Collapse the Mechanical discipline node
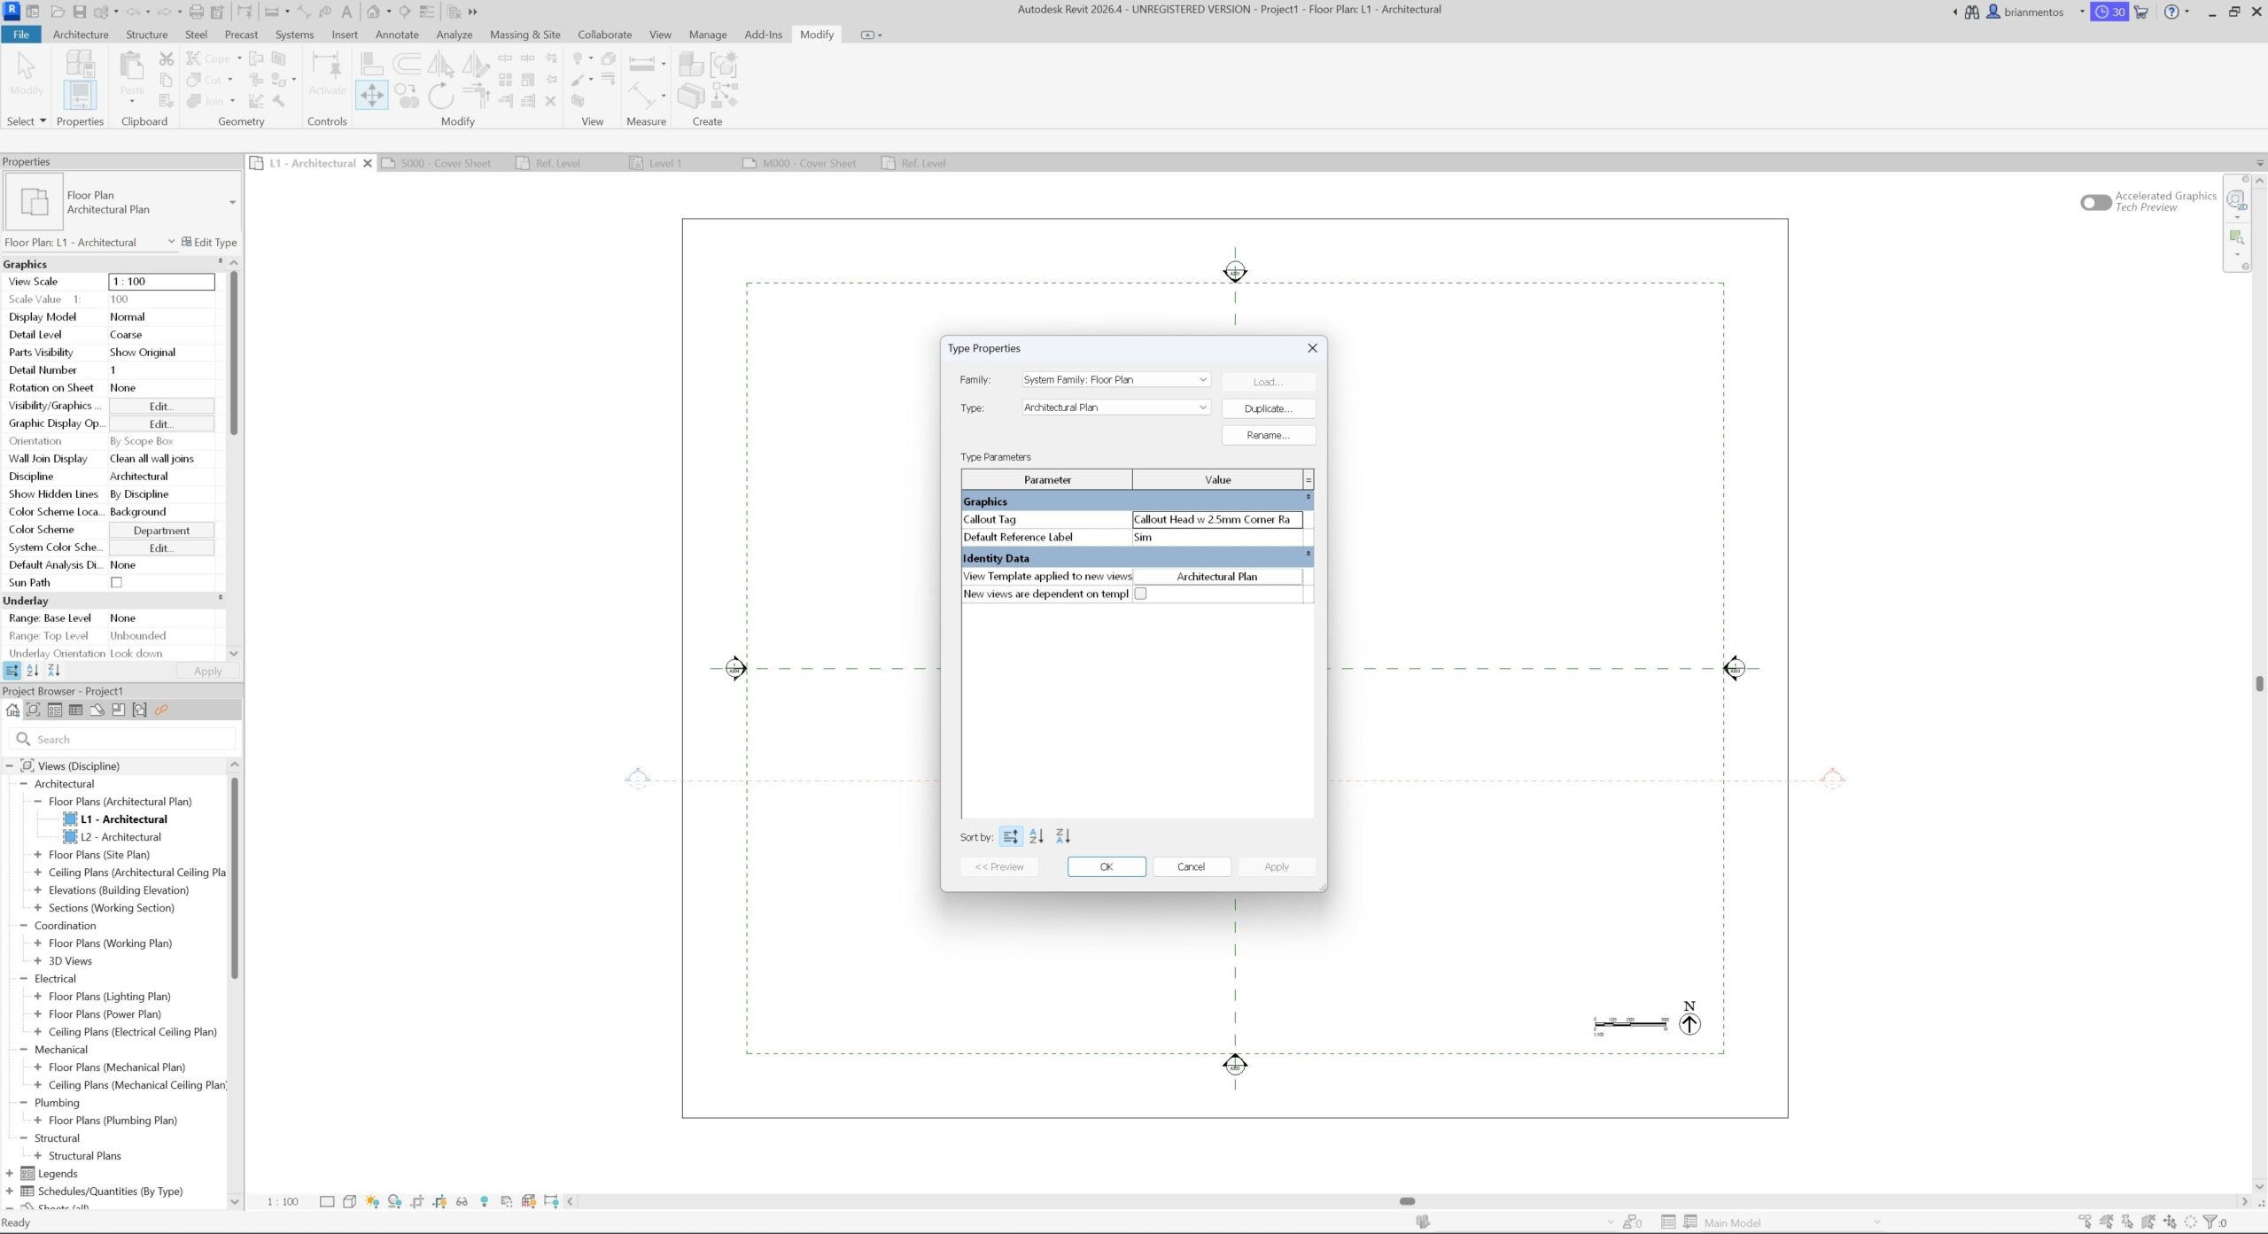The image size is (2268, 1234). [24, 1050]
